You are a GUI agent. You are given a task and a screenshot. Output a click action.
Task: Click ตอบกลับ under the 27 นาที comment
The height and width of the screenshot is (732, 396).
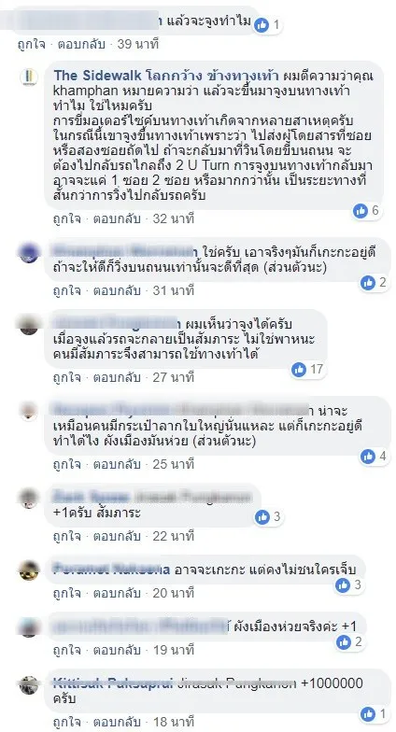pos(117,377)
